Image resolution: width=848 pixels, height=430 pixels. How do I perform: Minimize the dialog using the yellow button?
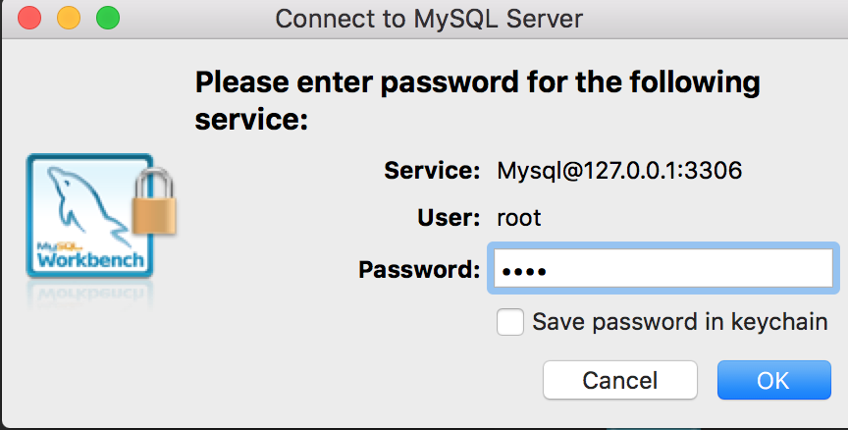coord(69,18)
